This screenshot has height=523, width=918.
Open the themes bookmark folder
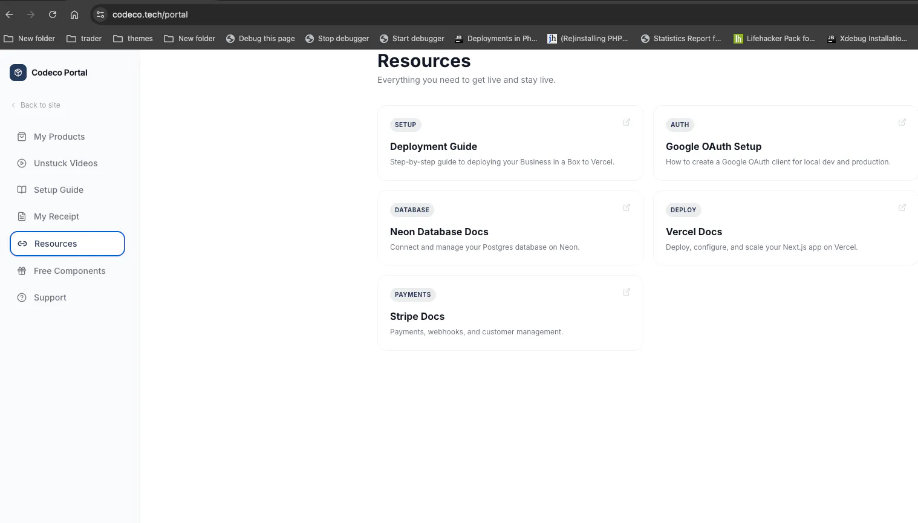click(x=133, y=39)
